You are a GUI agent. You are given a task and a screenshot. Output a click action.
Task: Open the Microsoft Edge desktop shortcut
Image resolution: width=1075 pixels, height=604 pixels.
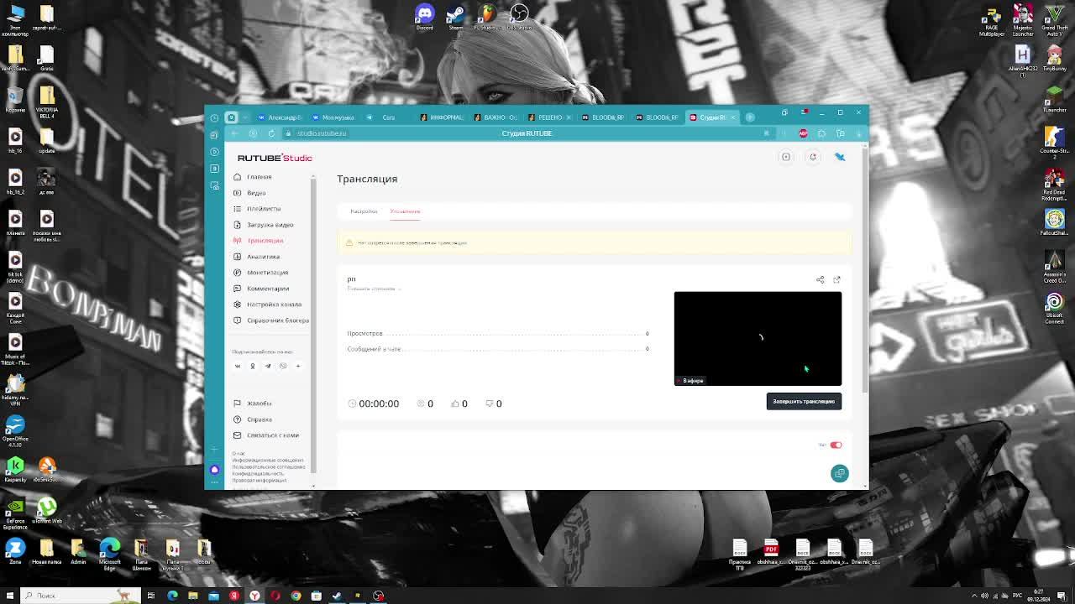(x=110, y=555)
